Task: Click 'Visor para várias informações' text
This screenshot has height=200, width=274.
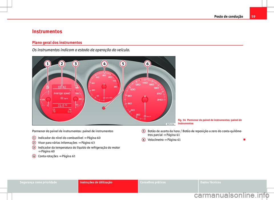Action: coord(58,143)
